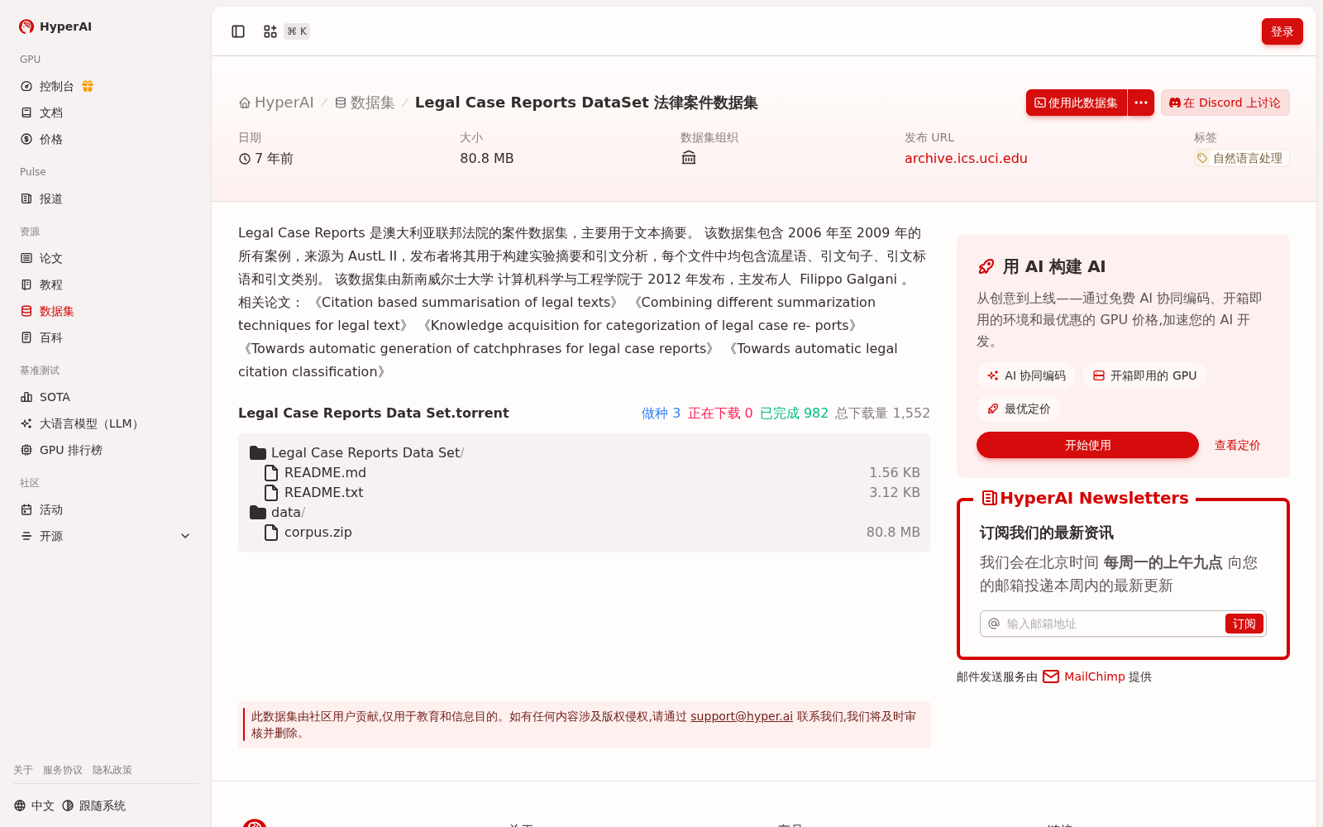Viewport: 1323px width, 827px height.
Task: Open 隐私政策 privacy link in sidebar
Action: click(112, 770)
